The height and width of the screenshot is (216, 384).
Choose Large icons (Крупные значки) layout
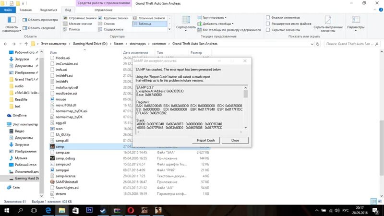pos(113,18)
